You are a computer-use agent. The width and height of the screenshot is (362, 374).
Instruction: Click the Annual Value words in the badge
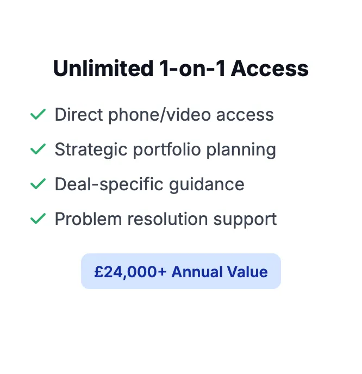pos(220,272)
